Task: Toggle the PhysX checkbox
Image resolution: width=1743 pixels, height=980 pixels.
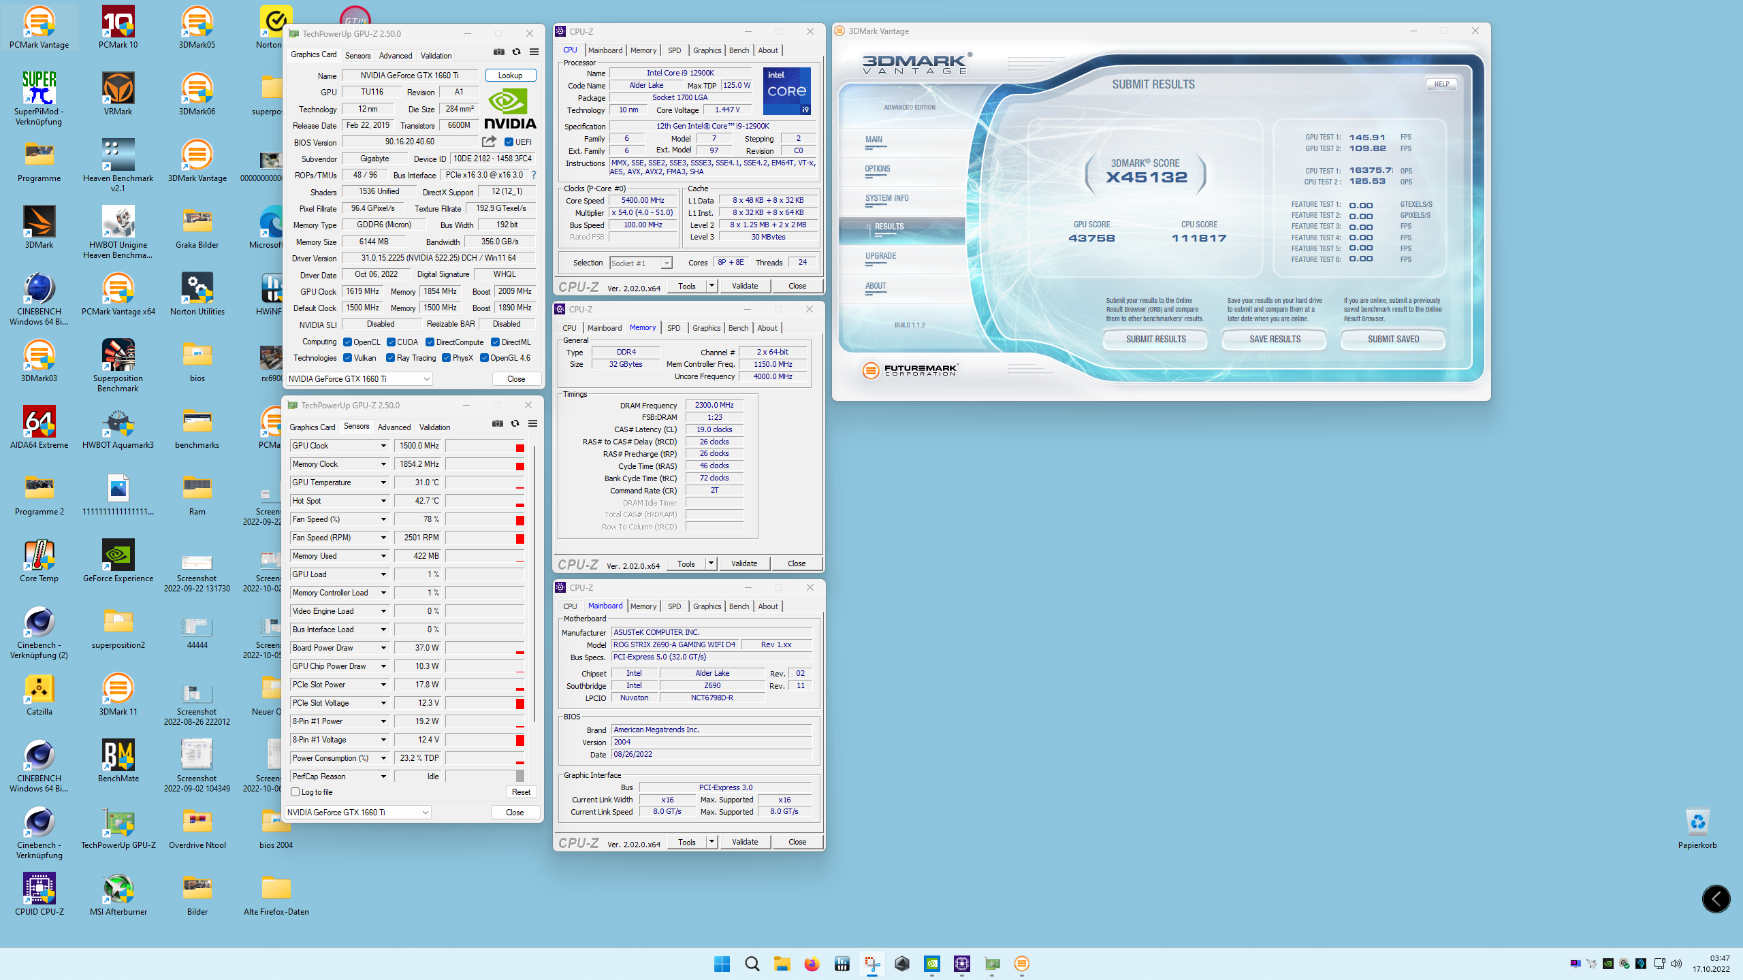Action: 446,358
